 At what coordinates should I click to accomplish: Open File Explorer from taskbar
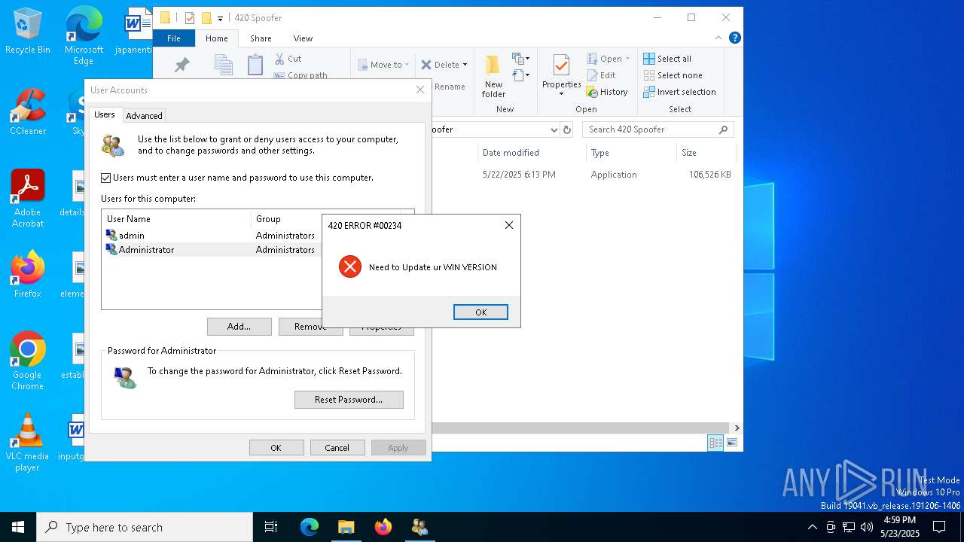pyautogui.click(x=346, y=527)
